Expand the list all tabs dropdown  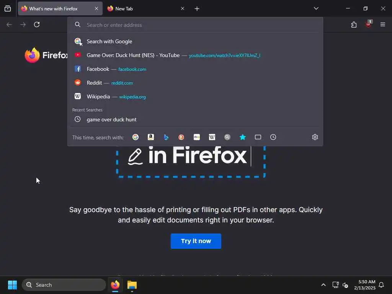point(316,8)
